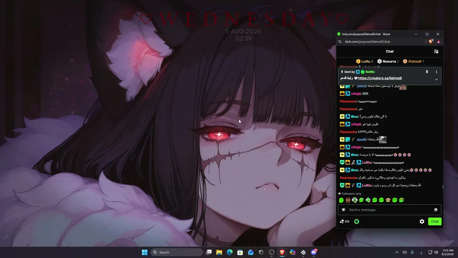
Task: Open the creators.sa/fatima9 link
Action: click(x=380, y=78)
